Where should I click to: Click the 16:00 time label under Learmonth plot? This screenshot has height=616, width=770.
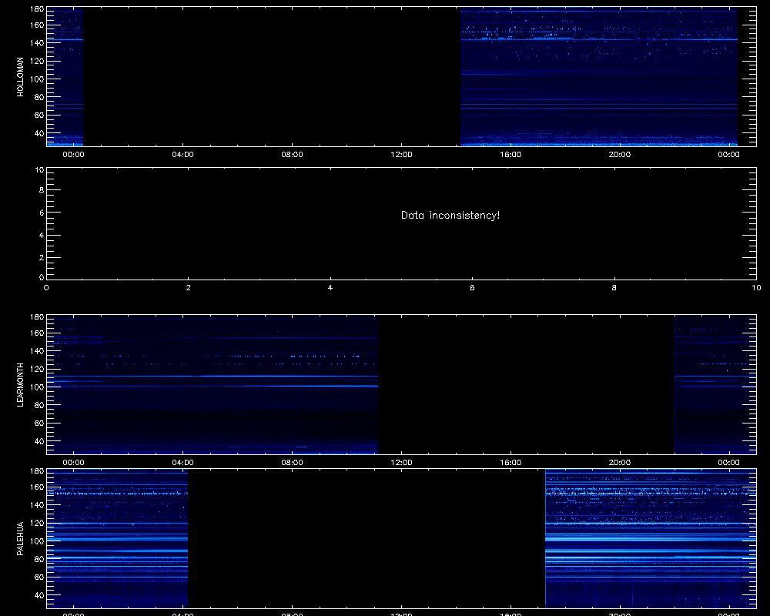(511, 463)
